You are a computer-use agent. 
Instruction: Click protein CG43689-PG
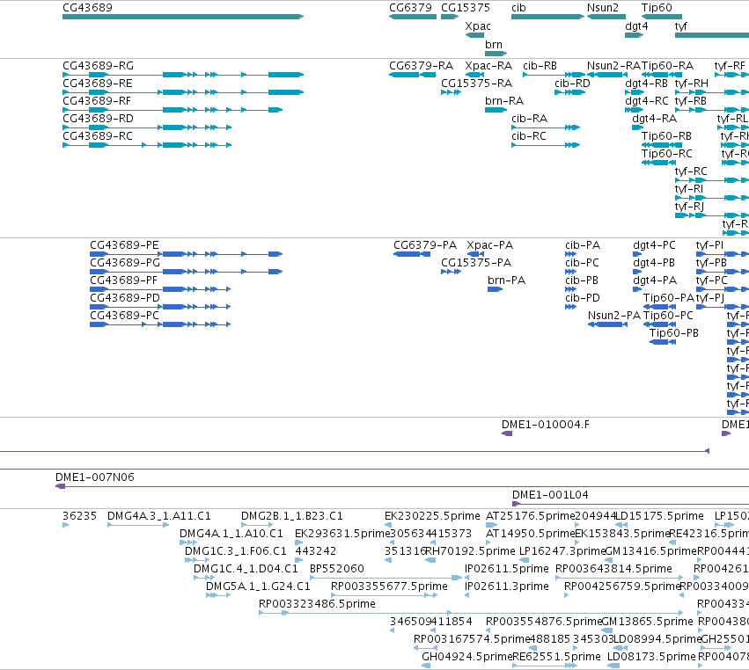pos(187,272)
